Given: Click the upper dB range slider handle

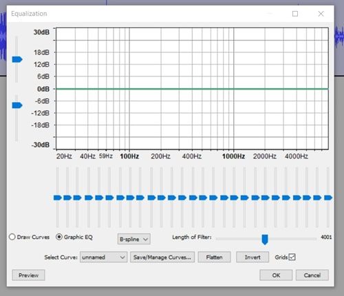Looking at the screenshot, I should (x=17, y=59).
